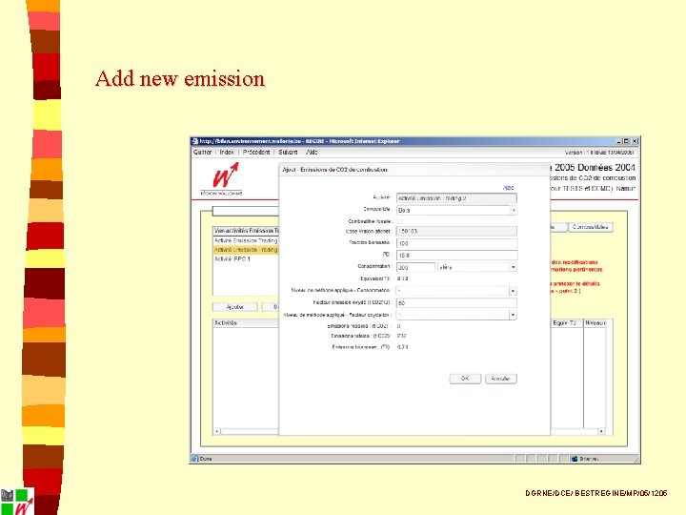Click the Code Wallon déchet field

pos(456,231)
